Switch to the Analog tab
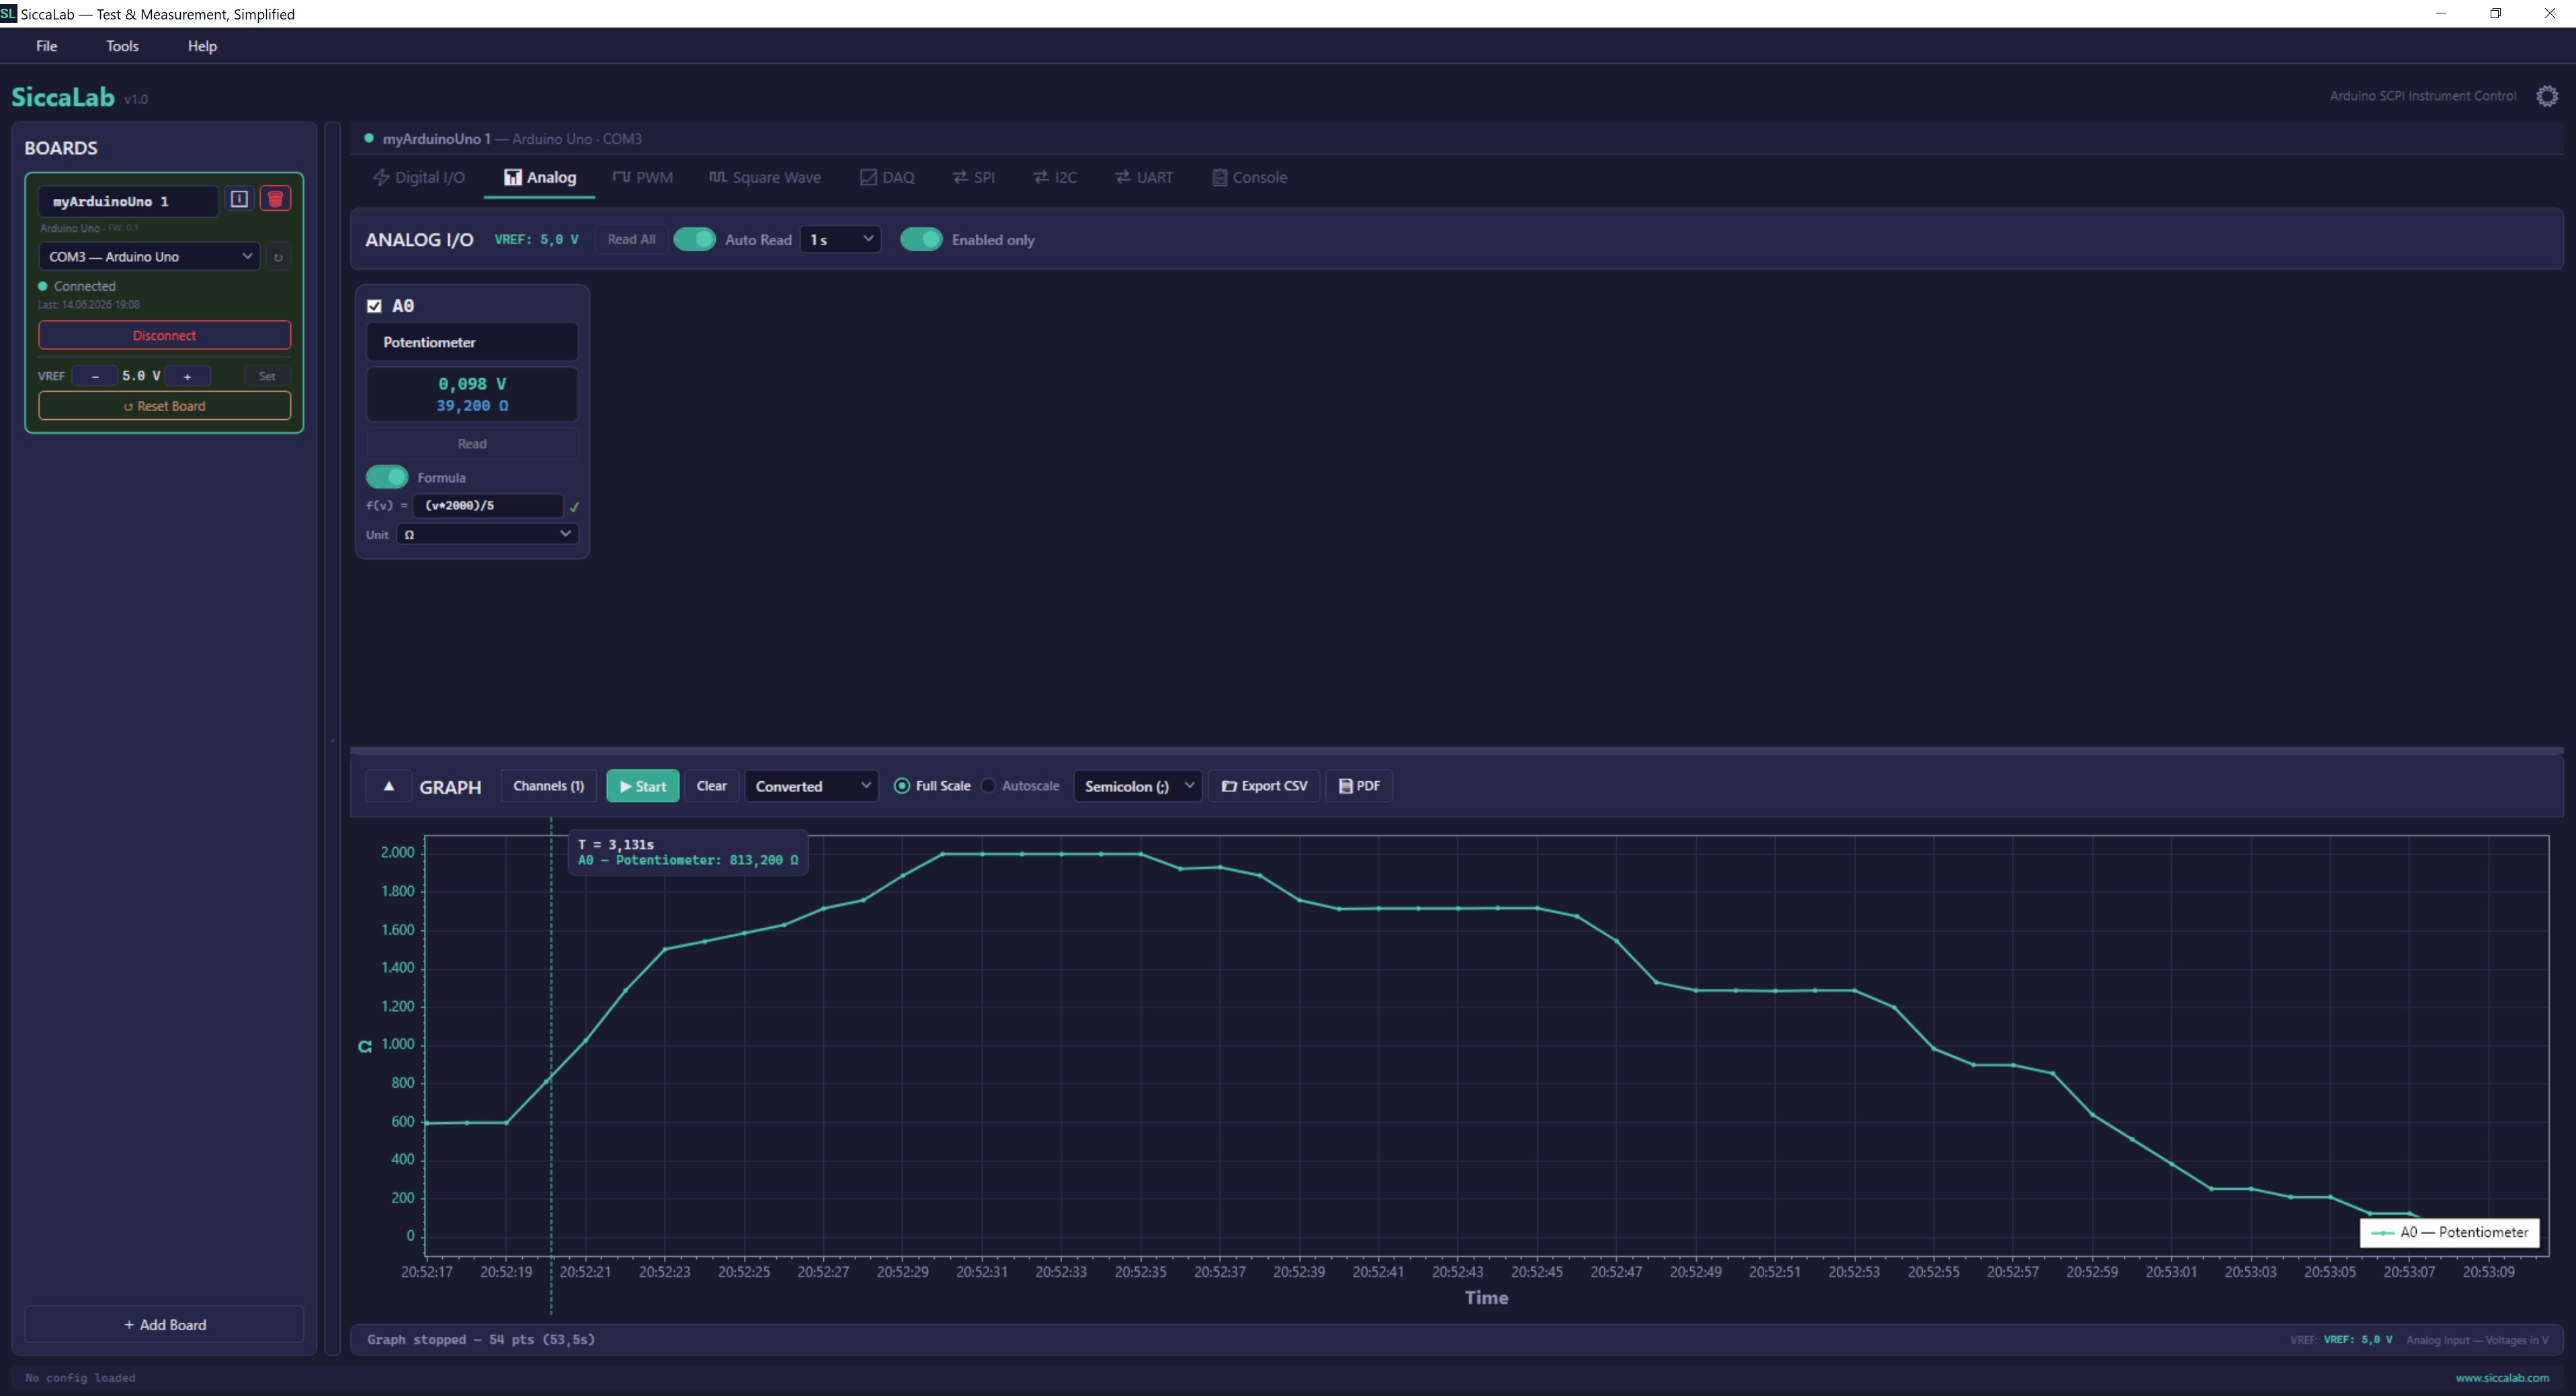Viewport: 2576px width, 1396px height. click(x=540, y=178)
